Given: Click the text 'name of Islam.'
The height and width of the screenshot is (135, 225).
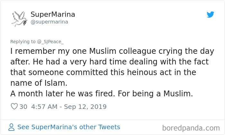Looking at the screenshot, I should click(x=39, y=83).
